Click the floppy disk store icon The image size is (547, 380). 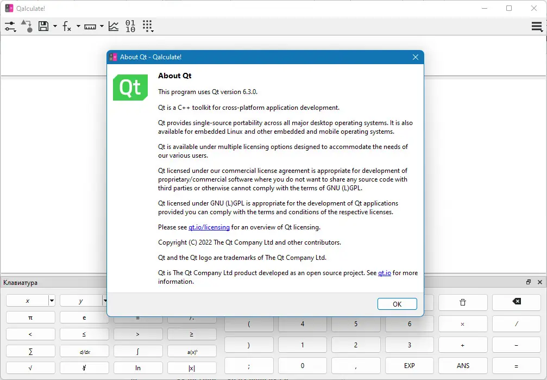43,26
